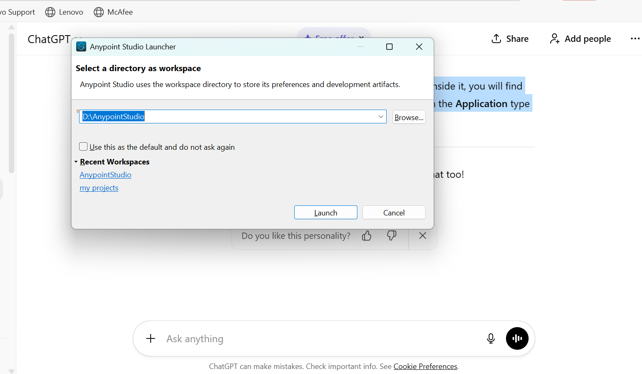642x374 pixels.
Task: Click the Launch button
Action: 326,213
